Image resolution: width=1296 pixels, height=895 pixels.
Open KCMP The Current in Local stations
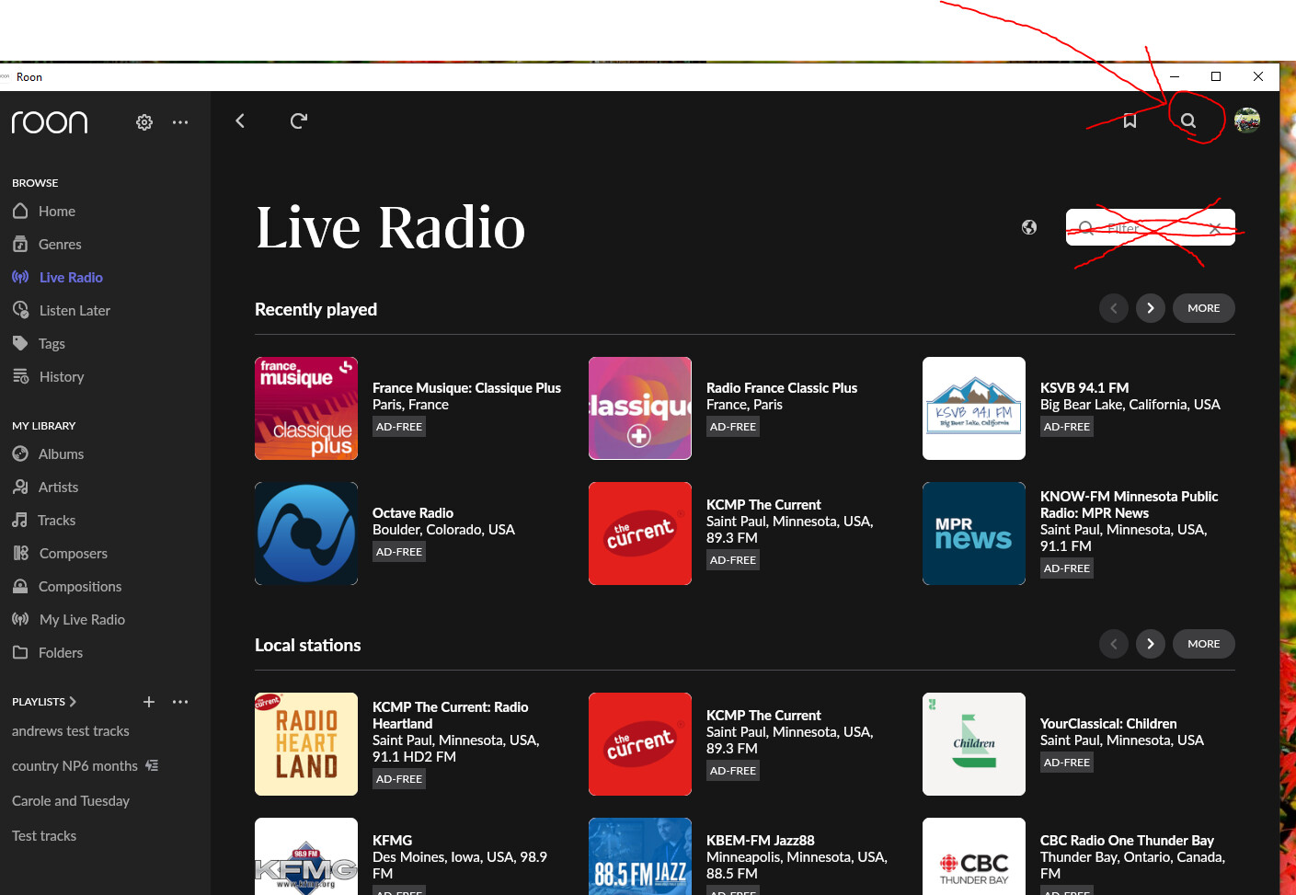[x=640, y=744]
